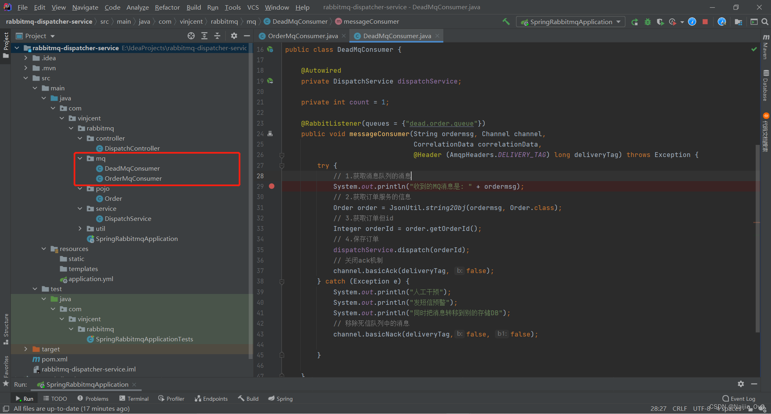The height and width of the screenshot is (414, 771).
Task: Run with coverage shield icon
Action: click(660, 22)
